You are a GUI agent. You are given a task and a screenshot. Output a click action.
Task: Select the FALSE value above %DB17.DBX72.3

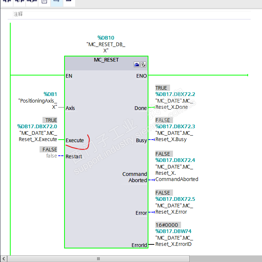click(164, 120)
